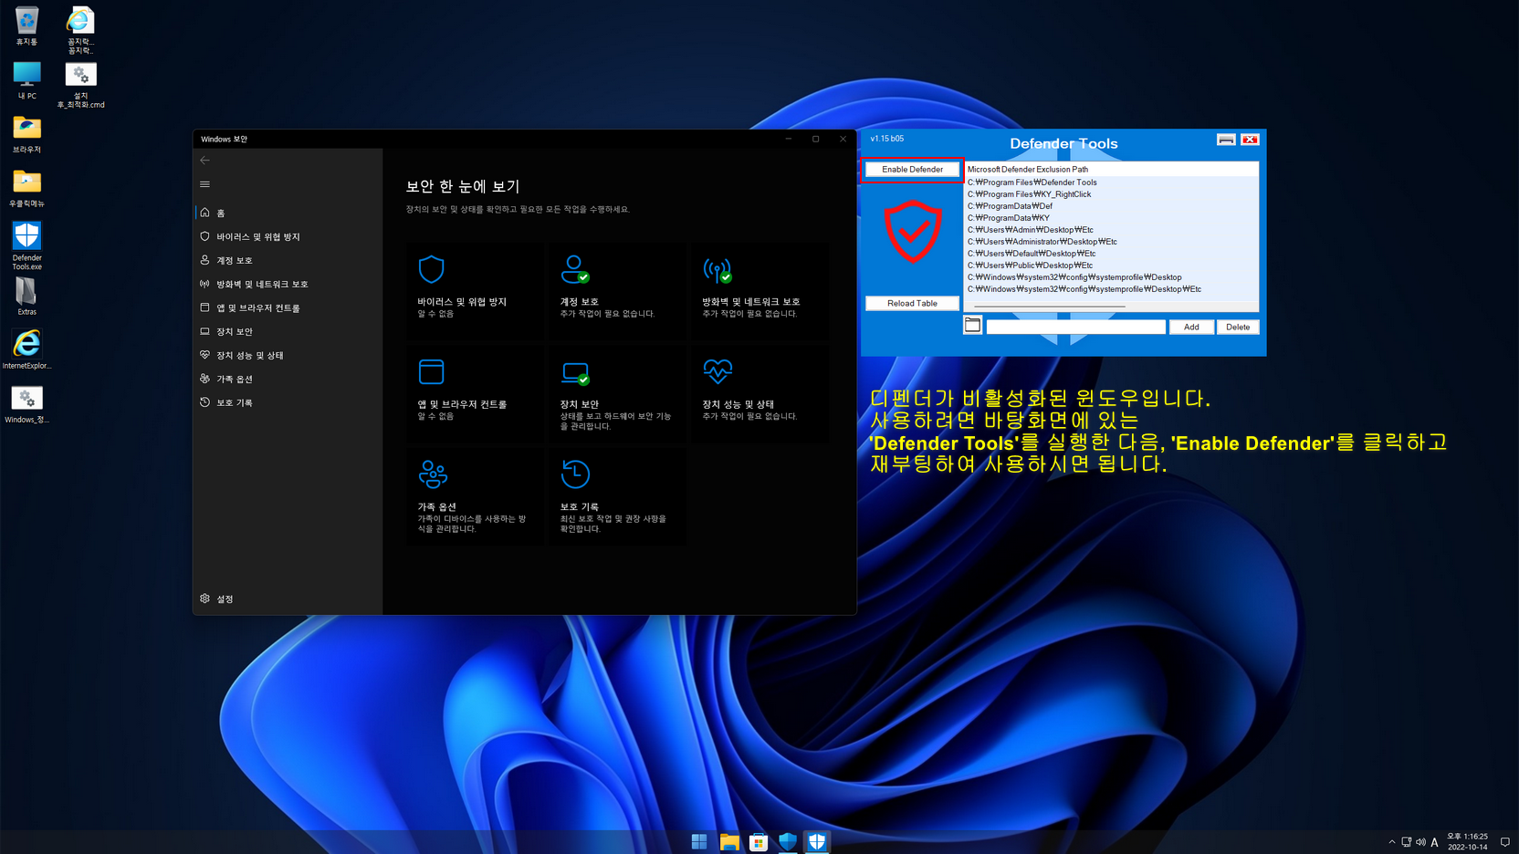Select the Extras desktop icon
This screenshot has height=854, width=1519.
click(26, 297)
